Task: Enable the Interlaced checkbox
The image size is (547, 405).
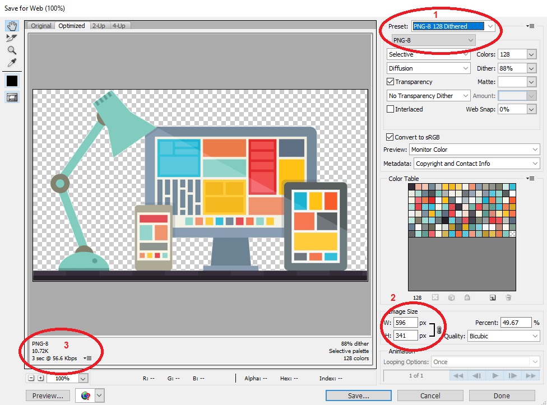Action: 391,109
